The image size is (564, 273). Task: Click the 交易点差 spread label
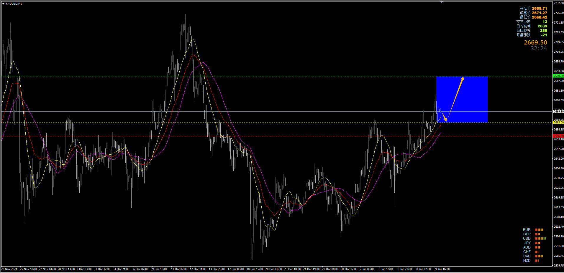click(x=523, y=22)
